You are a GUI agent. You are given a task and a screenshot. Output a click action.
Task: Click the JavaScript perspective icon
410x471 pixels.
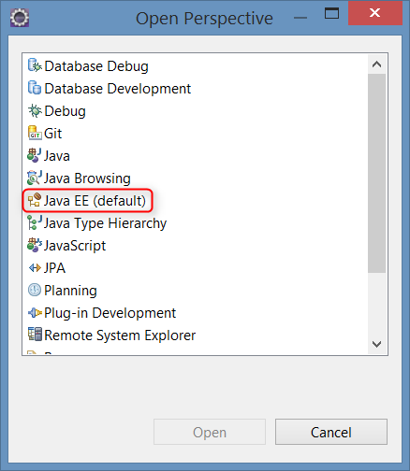(x=35, y=245)
